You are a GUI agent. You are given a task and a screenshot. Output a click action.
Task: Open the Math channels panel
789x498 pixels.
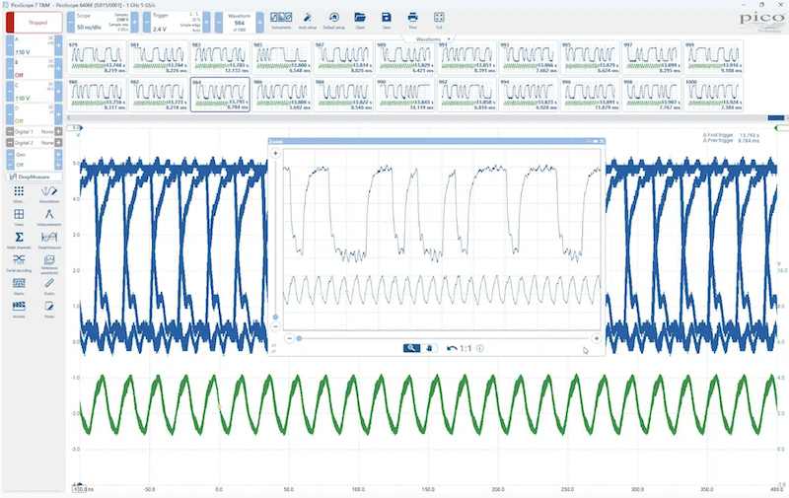19,238
